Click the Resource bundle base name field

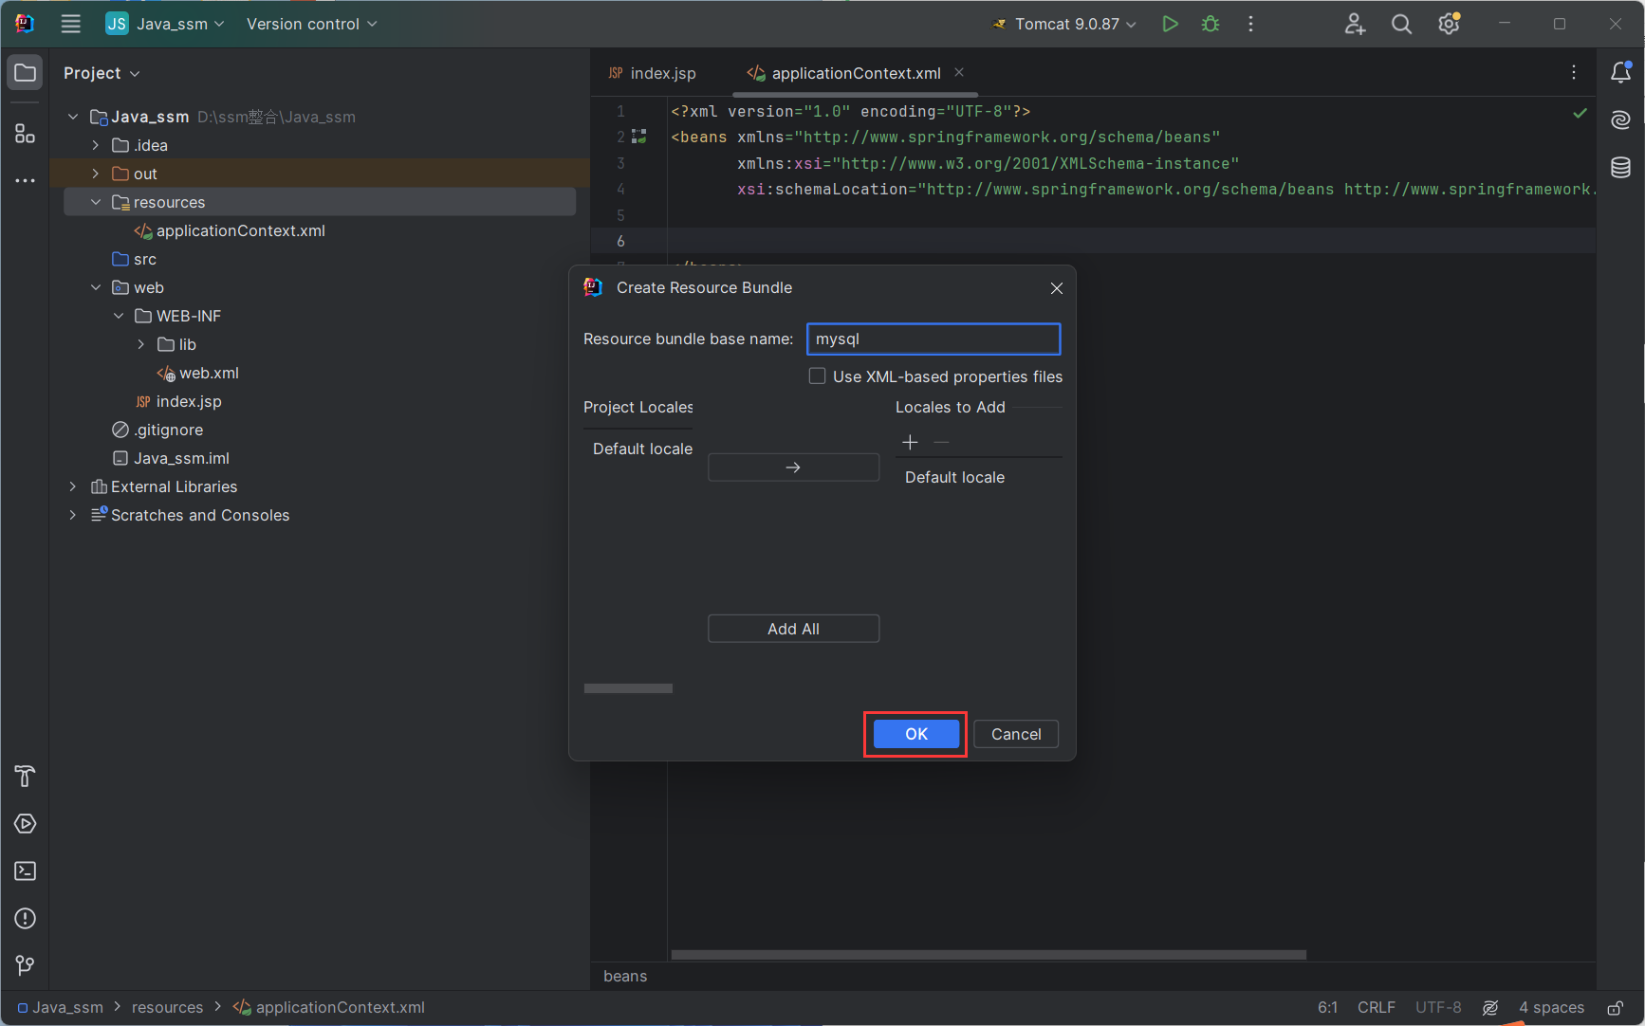[933, 339]
